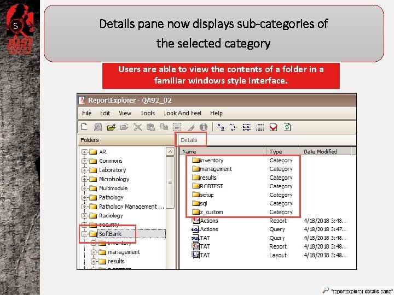The width and height of the screenshot is (394, 295).
Task: Switch to details table view icon
Action: pos(260,127)
